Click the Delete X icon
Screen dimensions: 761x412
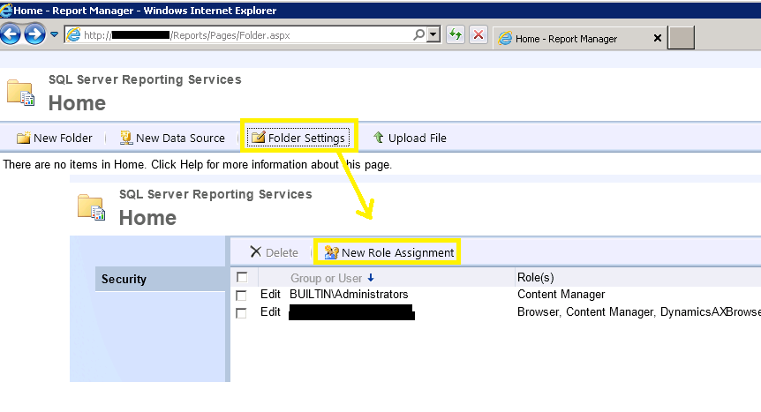[255, 251]
